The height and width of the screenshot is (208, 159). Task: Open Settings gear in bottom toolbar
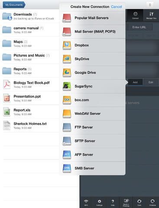100,202
